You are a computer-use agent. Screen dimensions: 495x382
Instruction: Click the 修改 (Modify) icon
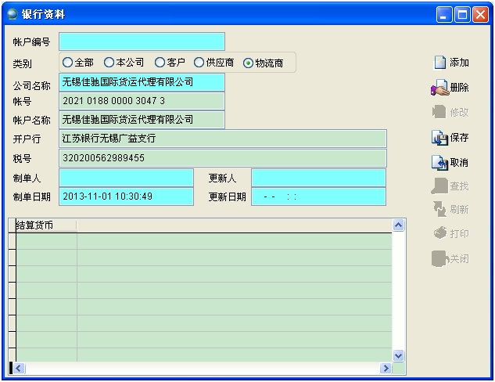coord(439,113)
